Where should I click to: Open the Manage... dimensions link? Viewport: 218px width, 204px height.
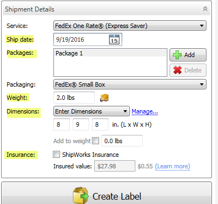point(145,111)
